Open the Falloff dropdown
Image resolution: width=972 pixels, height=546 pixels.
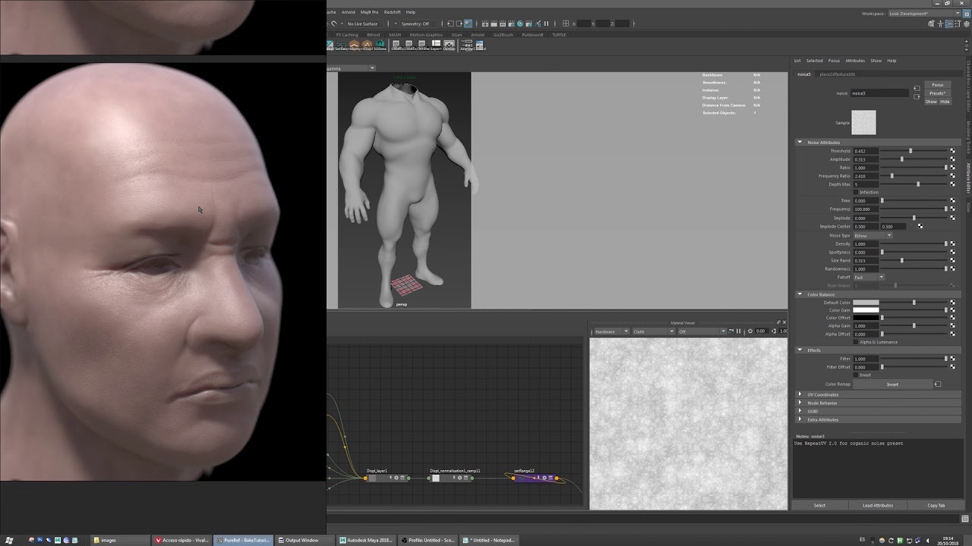coord(869,277)
